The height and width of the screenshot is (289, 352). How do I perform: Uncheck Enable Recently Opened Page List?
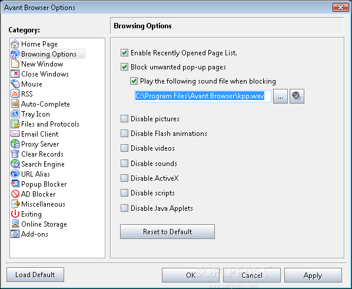(x=124, y=53)
